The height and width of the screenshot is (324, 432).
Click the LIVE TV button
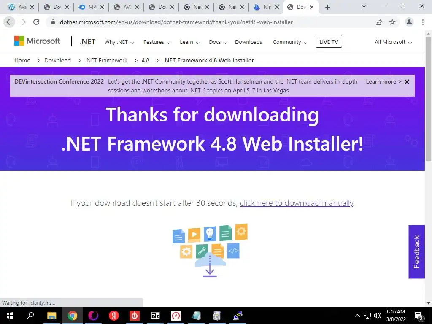(329, 41)
